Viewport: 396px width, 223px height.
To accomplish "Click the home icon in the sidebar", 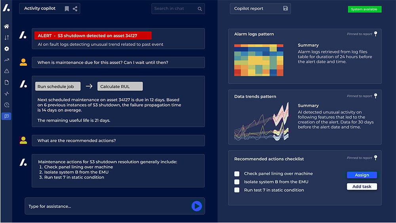I will [x=6, y=27].
